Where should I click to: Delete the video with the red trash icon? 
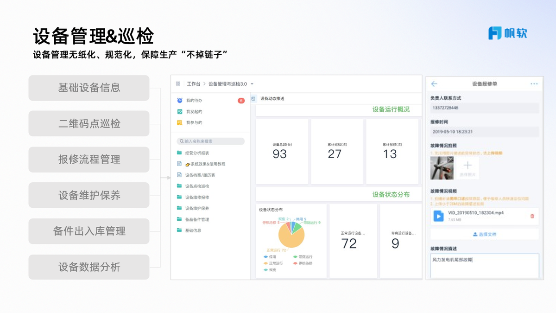point(532,216)
